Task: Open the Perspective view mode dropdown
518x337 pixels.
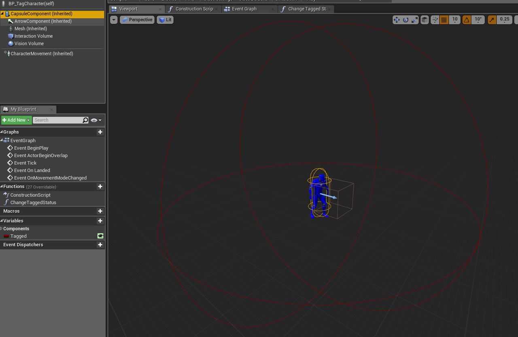Action: 137,19
